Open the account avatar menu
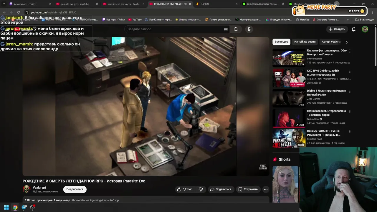 click(365, 29)
